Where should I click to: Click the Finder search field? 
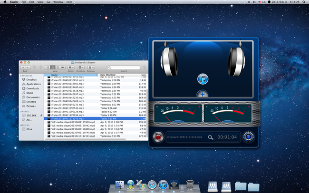coord(124,68)
